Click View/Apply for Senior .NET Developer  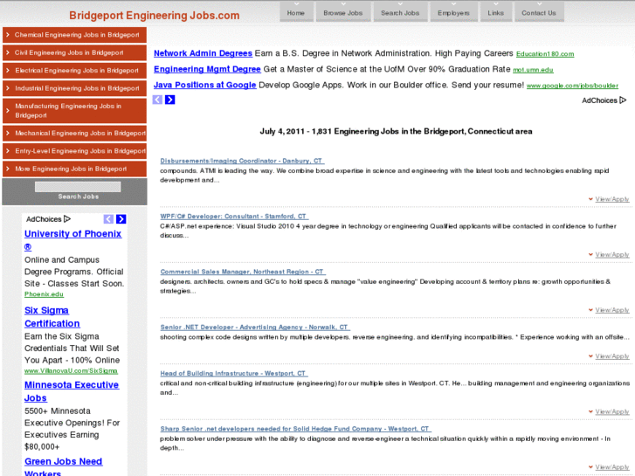612,356
